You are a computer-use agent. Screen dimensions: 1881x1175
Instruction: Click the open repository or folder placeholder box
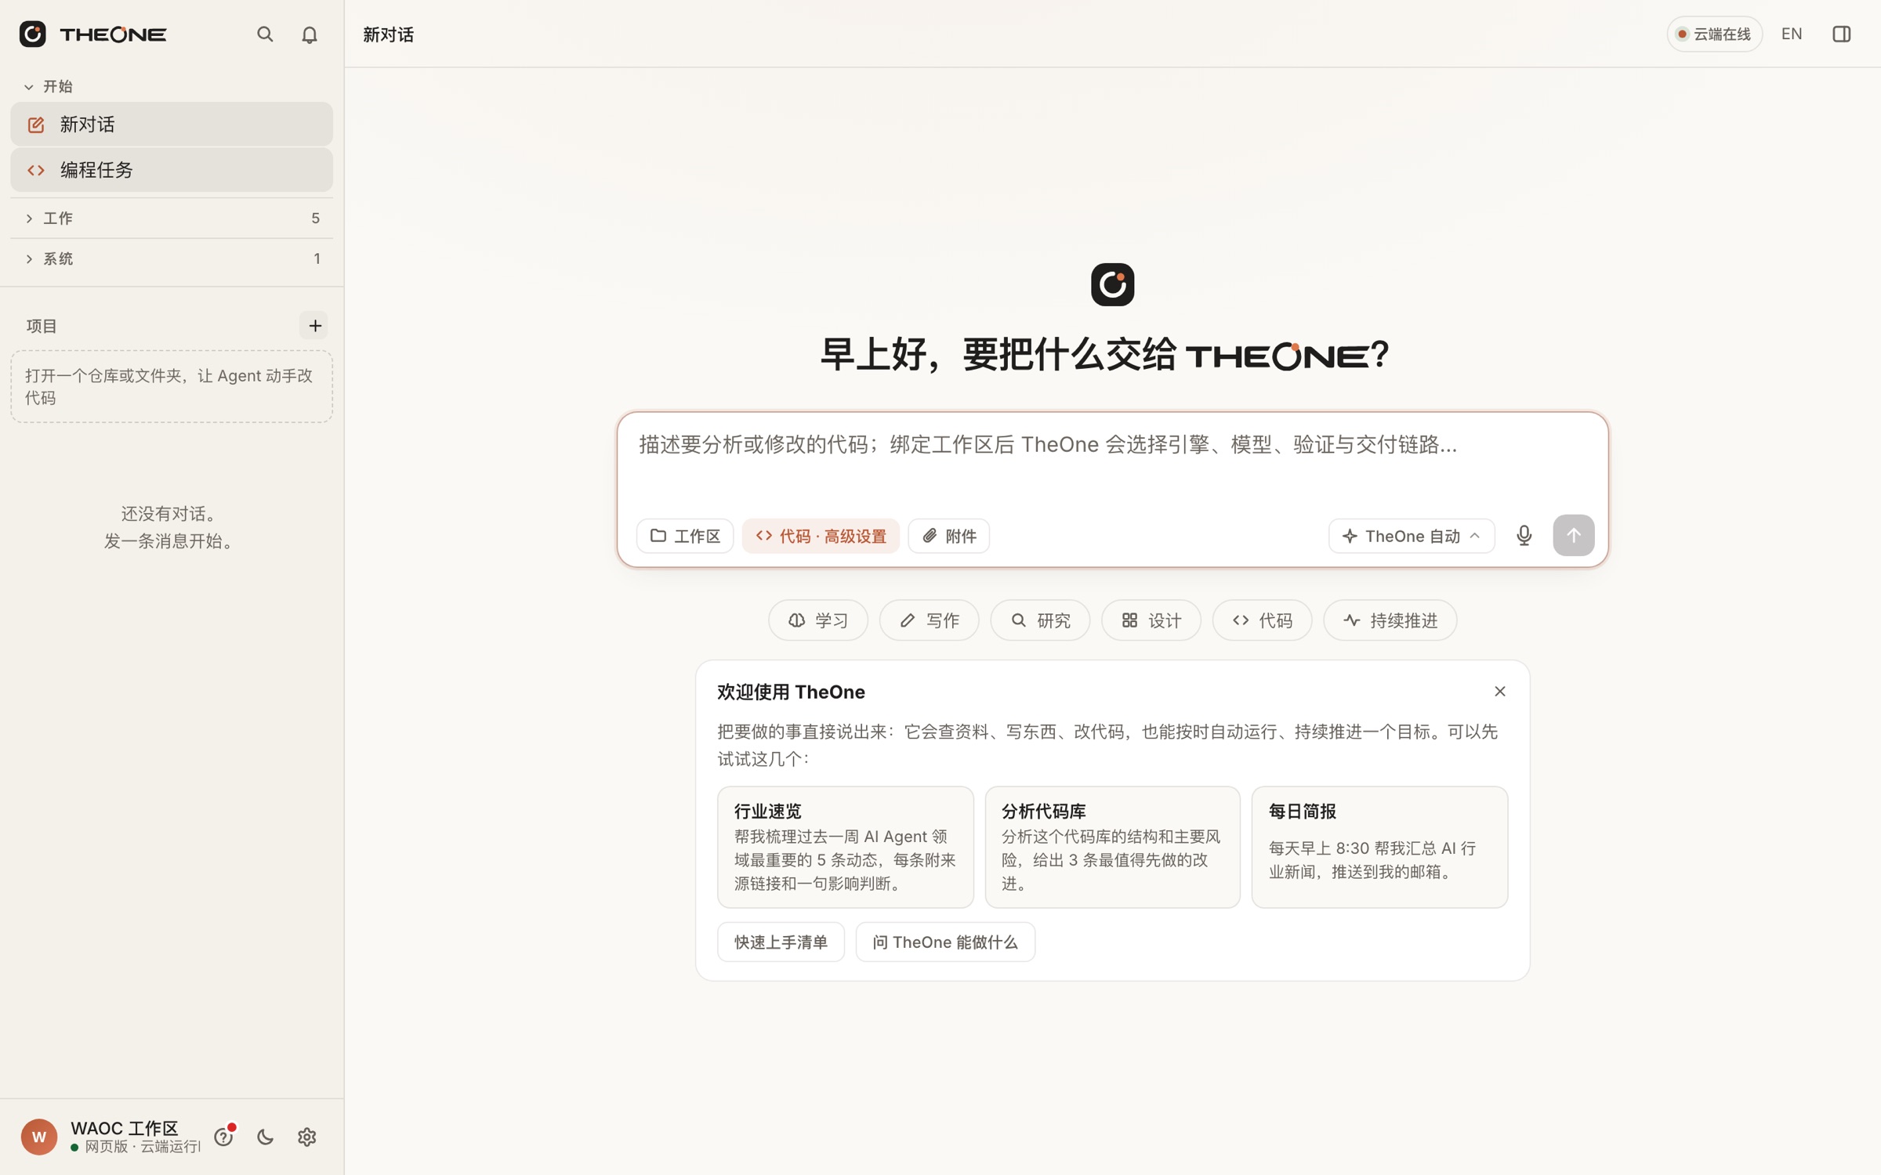tap(172, 387)
